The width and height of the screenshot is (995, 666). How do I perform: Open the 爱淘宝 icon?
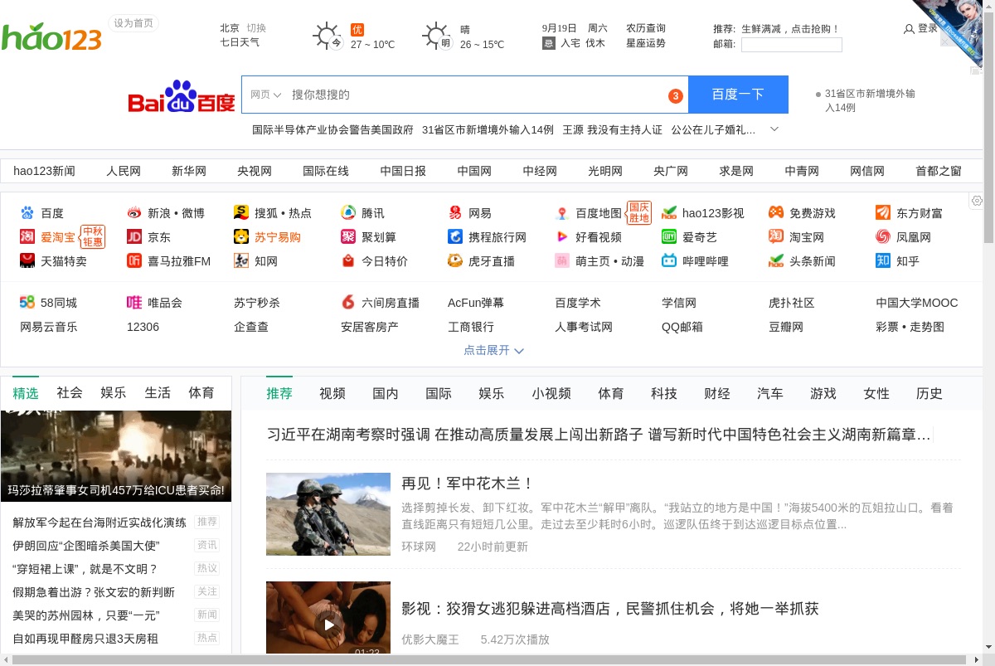(x=27, y=237)
